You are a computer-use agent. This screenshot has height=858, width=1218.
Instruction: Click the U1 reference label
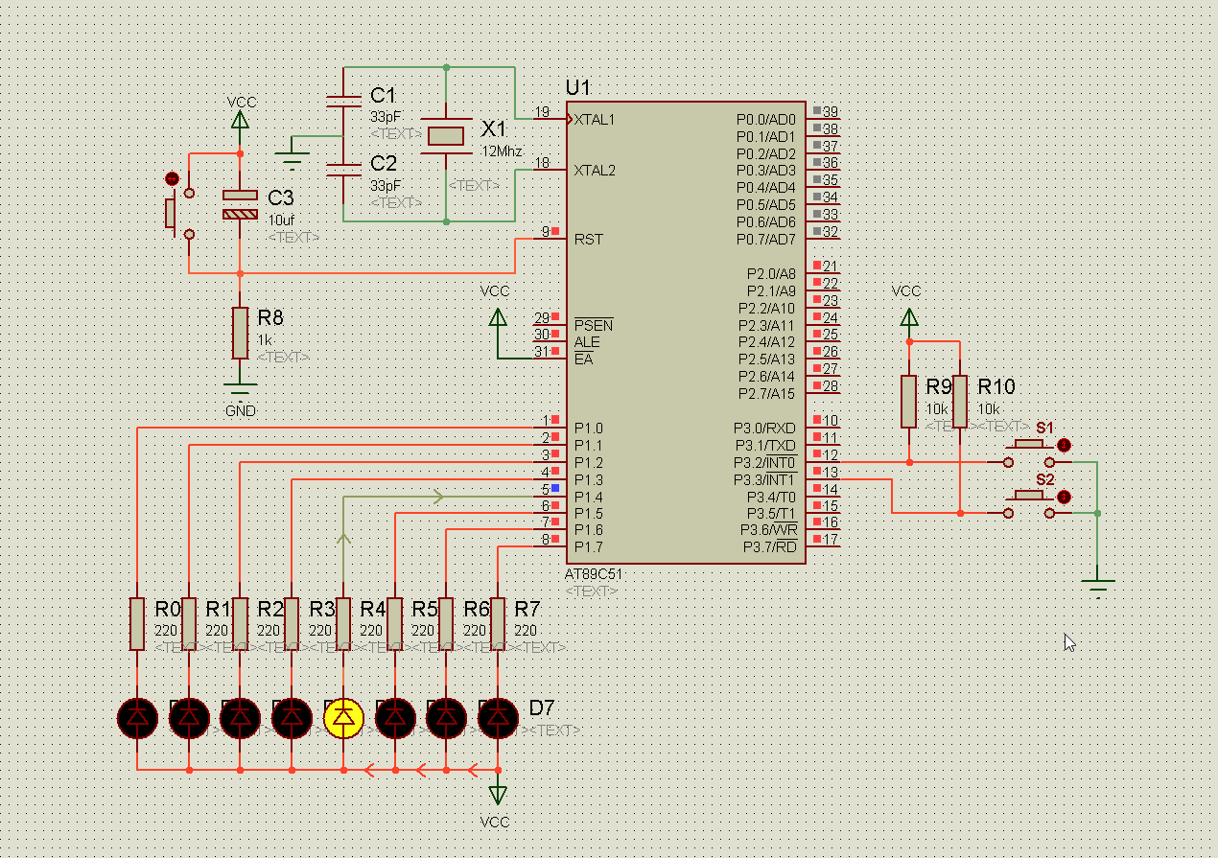(578, 88)
